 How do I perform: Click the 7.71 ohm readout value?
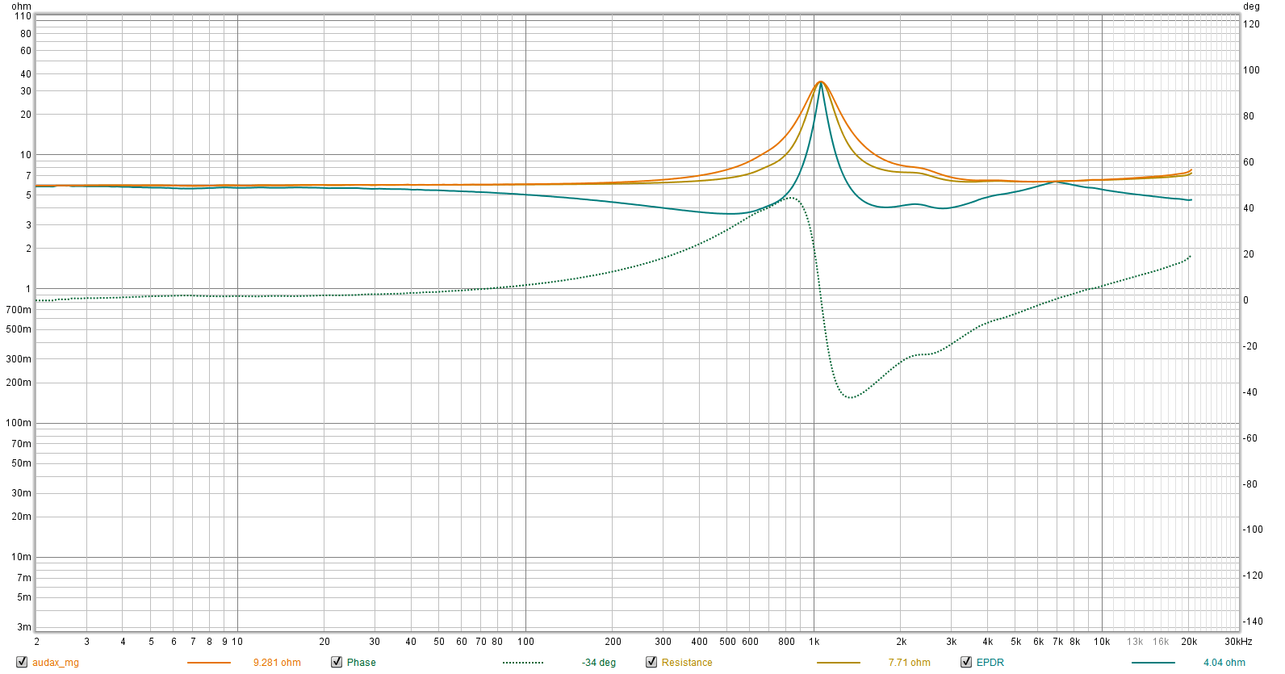(x=910, y=663)
